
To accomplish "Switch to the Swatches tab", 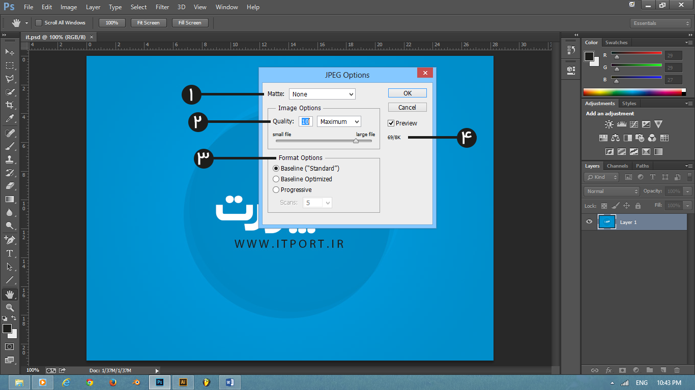I will click(x=616, y=43).
